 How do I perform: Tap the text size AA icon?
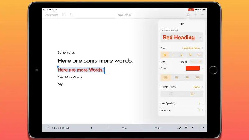(179, 128)
